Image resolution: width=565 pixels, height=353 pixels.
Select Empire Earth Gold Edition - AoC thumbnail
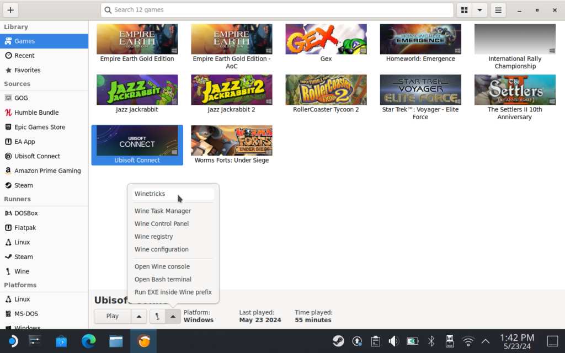[231, 39]
